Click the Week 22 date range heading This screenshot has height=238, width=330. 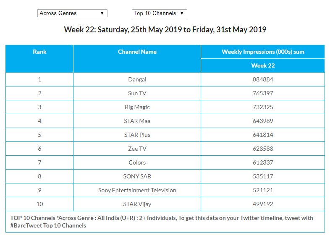165,30
